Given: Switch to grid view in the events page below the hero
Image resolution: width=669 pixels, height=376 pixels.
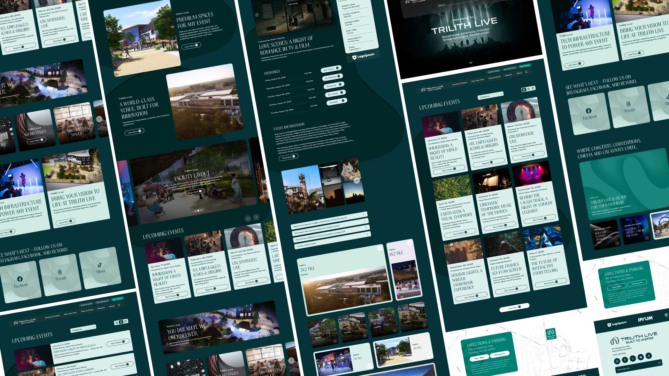Looking at the screenshot, I should [x=524, y=90].
